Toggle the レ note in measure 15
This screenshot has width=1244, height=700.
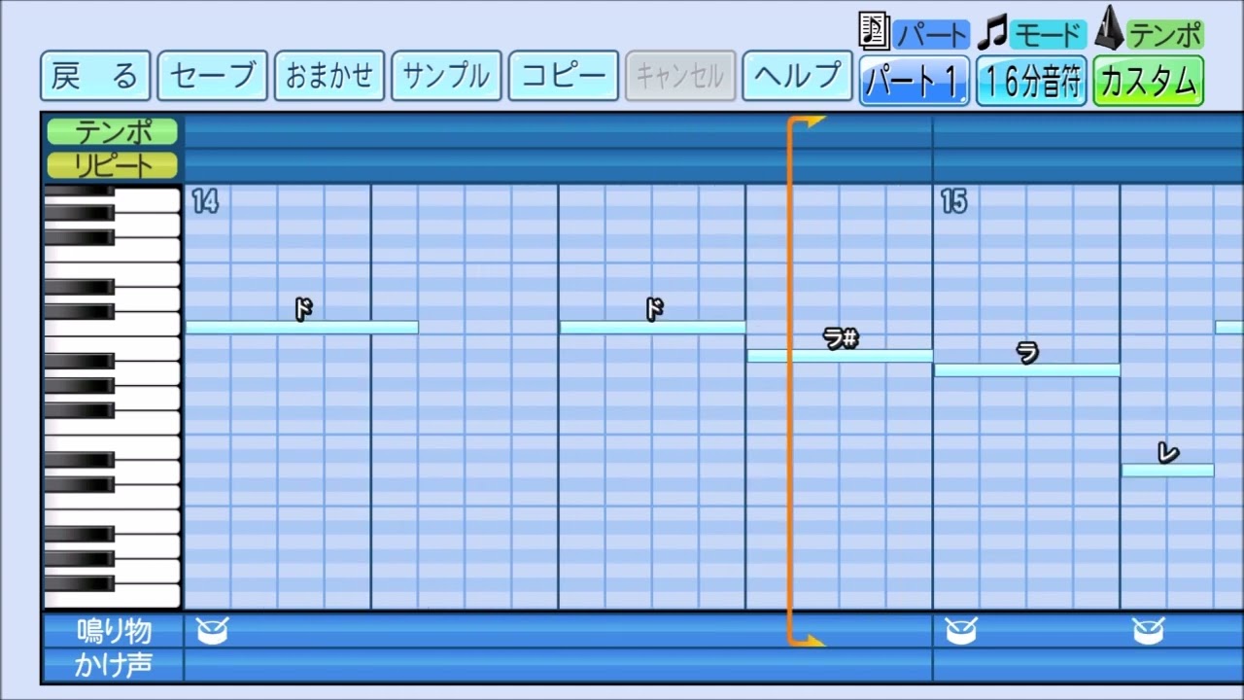[1166, 470]
